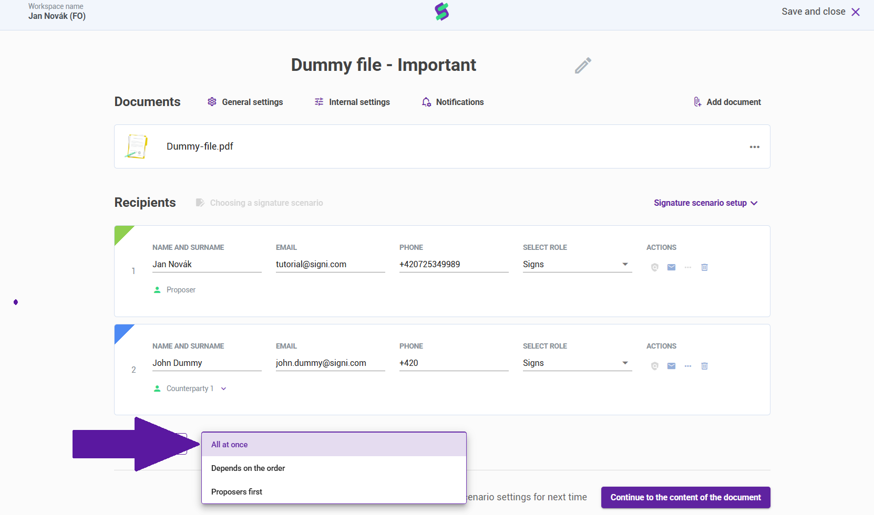
Task: Click John Dummy's phone field showing +420
Action: pos(454,363)
